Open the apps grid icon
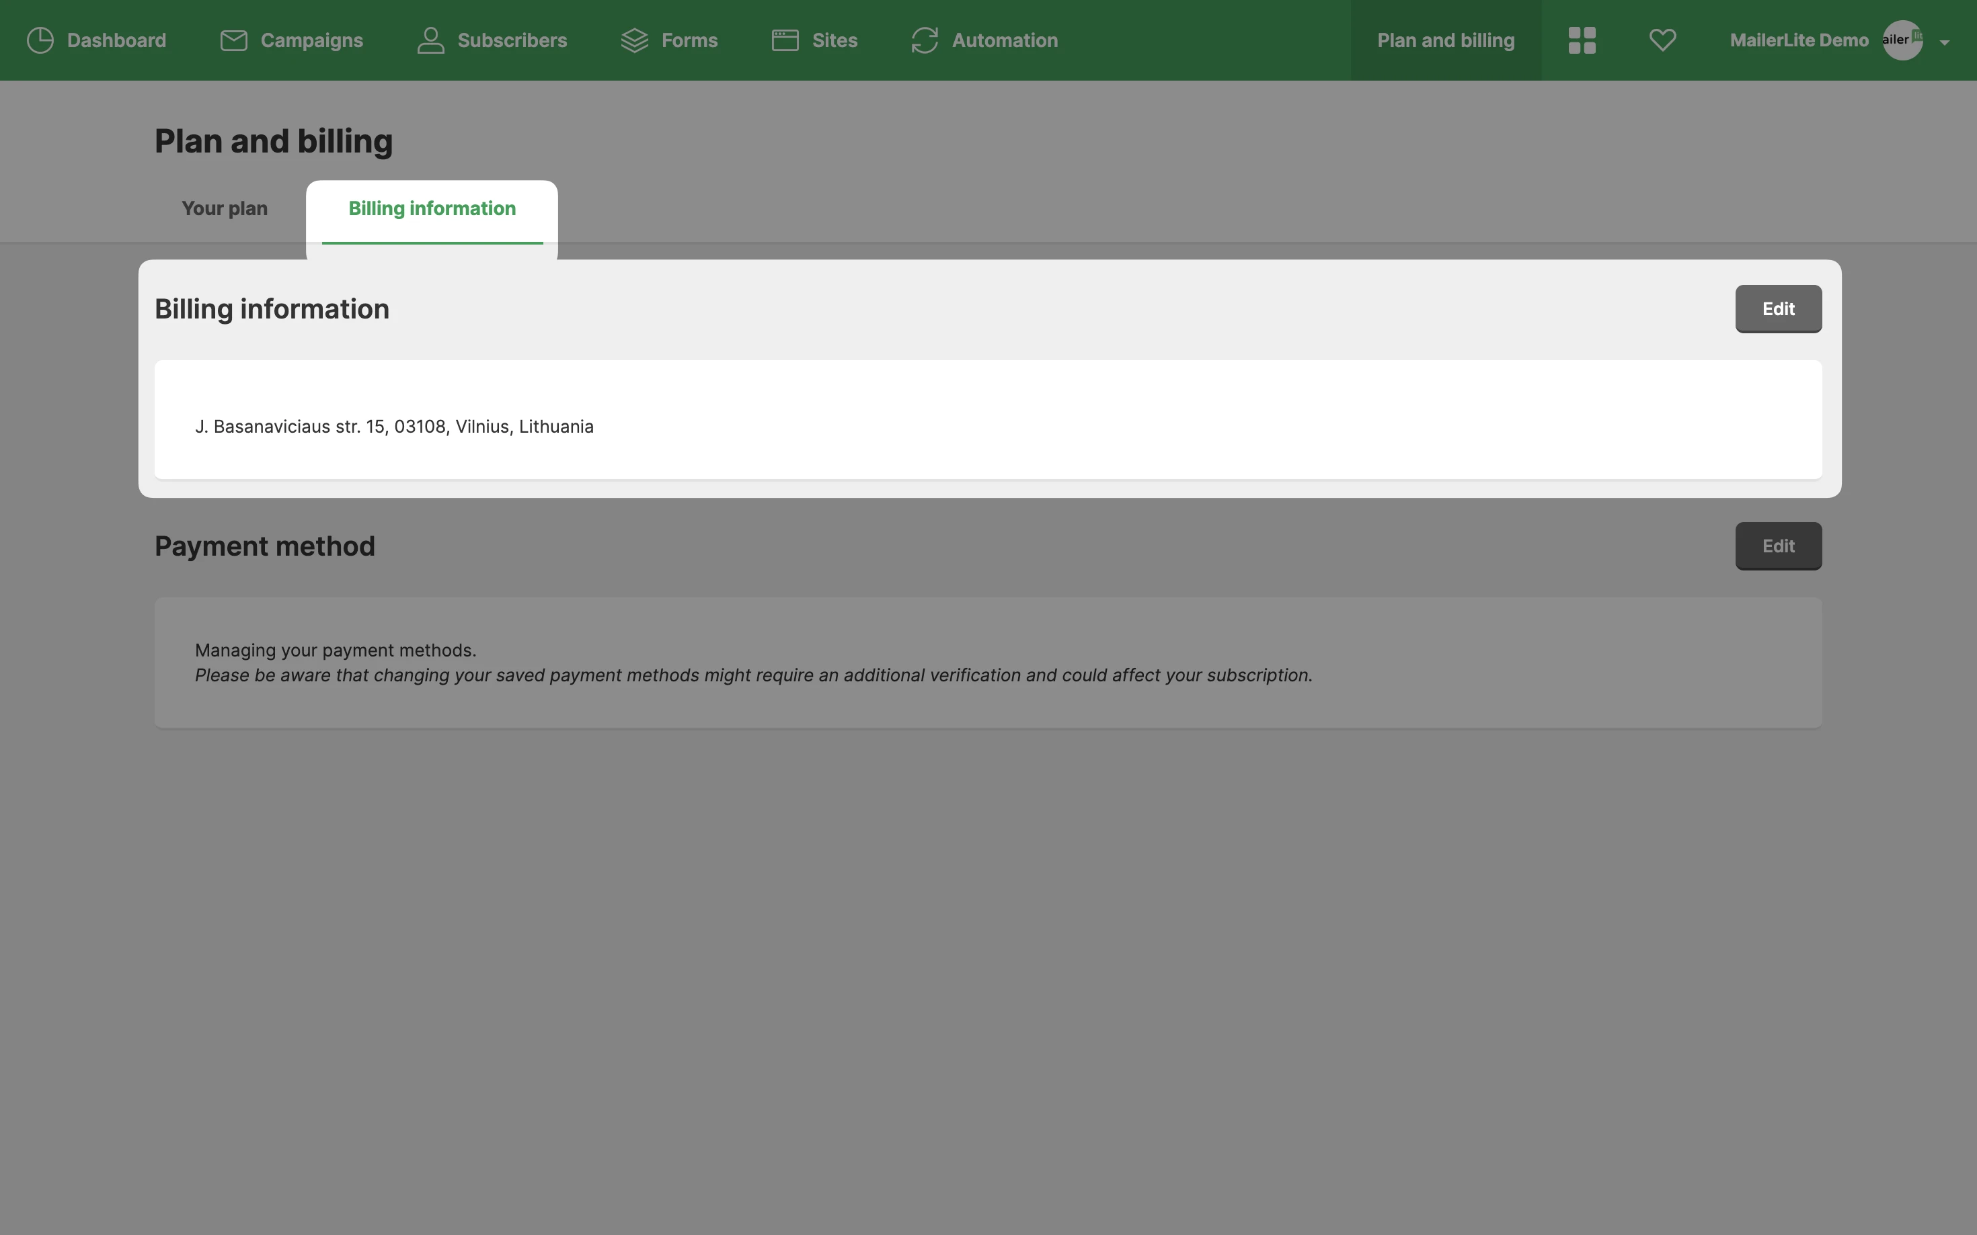The width and height of the screenshot is (1977, 1235). tap(1582, 40)
